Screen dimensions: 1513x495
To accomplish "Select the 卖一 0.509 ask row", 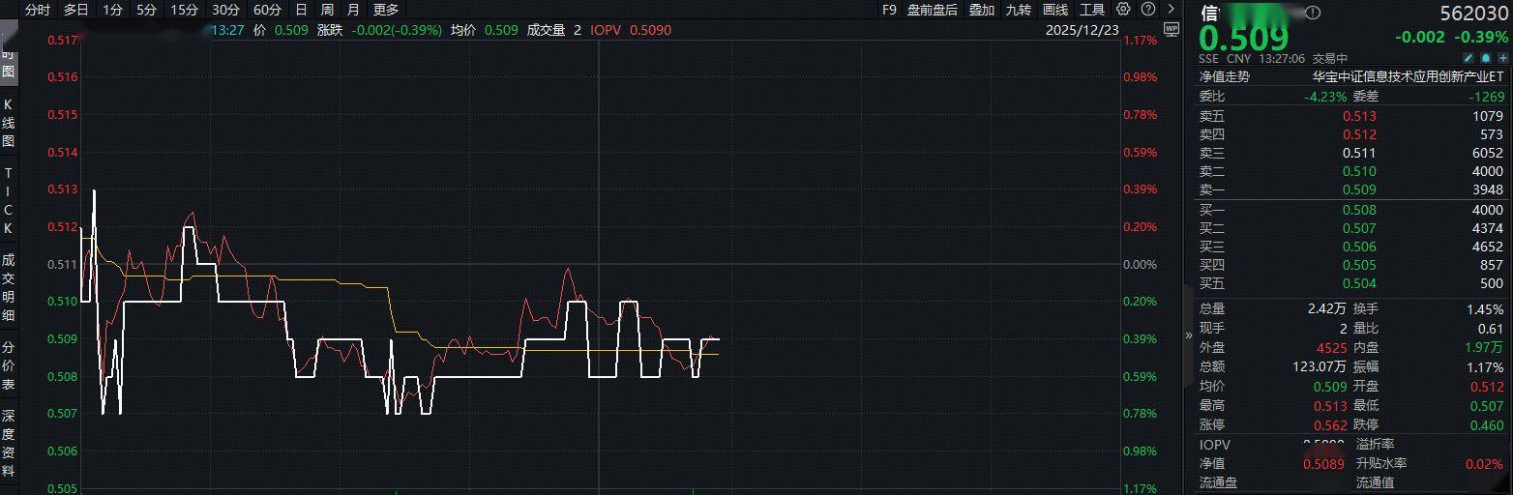I will tap(1350, 189).
